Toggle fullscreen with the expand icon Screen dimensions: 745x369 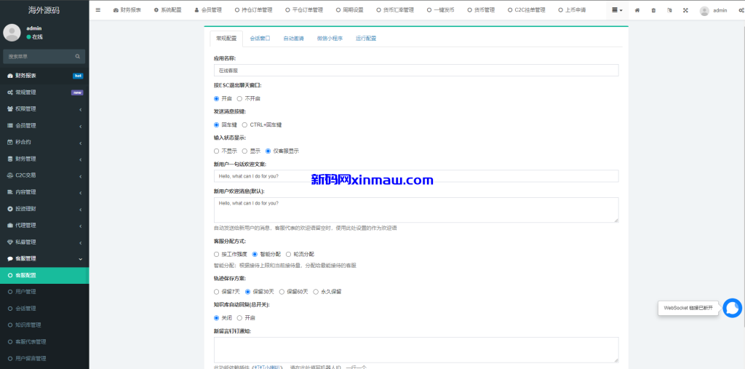coord(685,10)
